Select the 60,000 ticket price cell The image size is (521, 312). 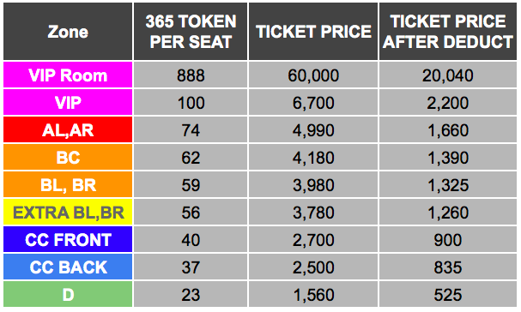[x=313, y=75]
